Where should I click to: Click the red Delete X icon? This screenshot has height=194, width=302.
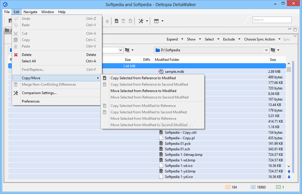[16, 55]
